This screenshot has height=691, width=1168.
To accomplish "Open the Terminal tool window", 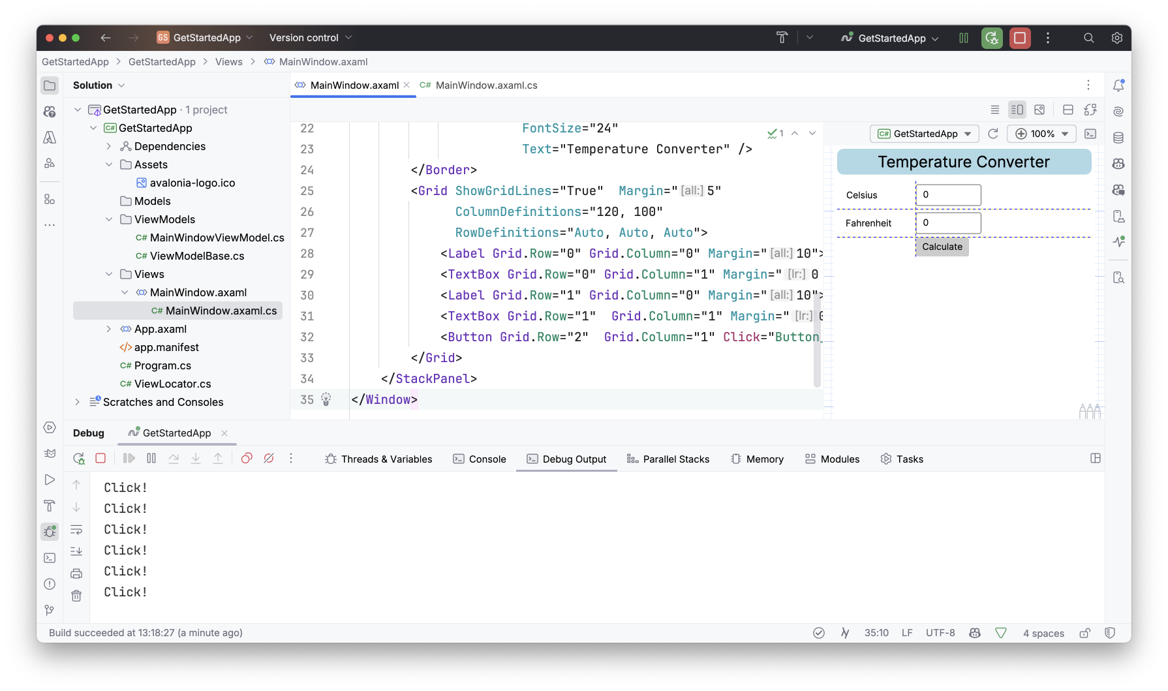I will (49, 558).
